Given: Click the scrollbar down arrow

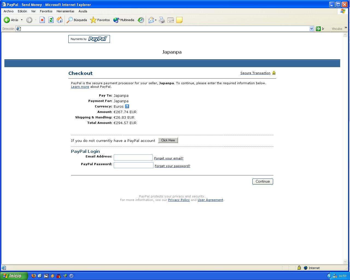Looking at the screenshot, I should (345, 262).
